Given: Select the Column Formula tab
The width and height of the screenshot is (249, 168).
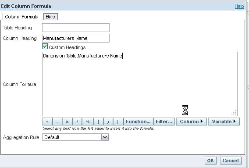Looking at the screenshot, I should pos(22,17).
